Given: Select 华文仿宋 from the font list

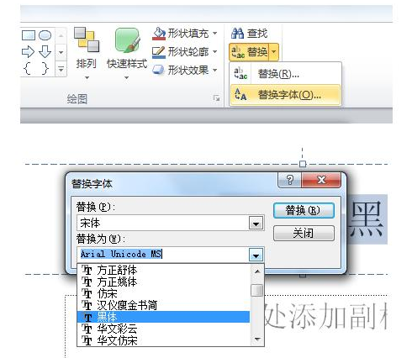Looking at the screenshot, I should [x=163, y=340].
